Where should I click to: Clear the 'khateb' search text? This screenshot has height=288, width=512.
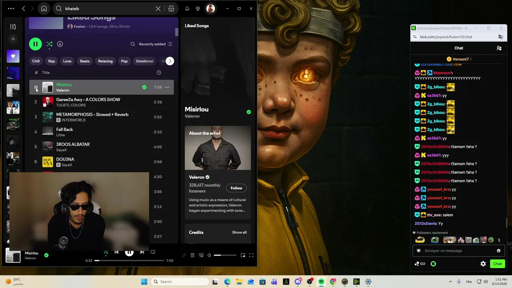(158, 8)
